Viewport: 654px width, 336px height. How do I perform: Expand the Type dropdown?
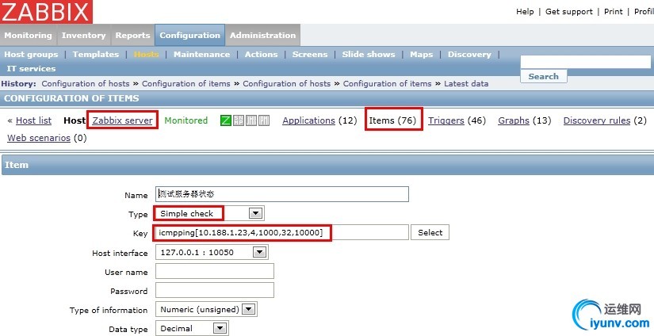255,213
